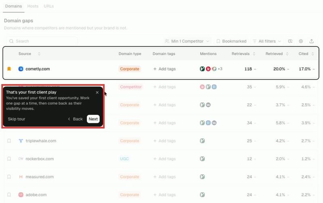Add tags to triplewhale.com
Image resolution: width=323 pixels, height=203 pixels.
point(164,141)
